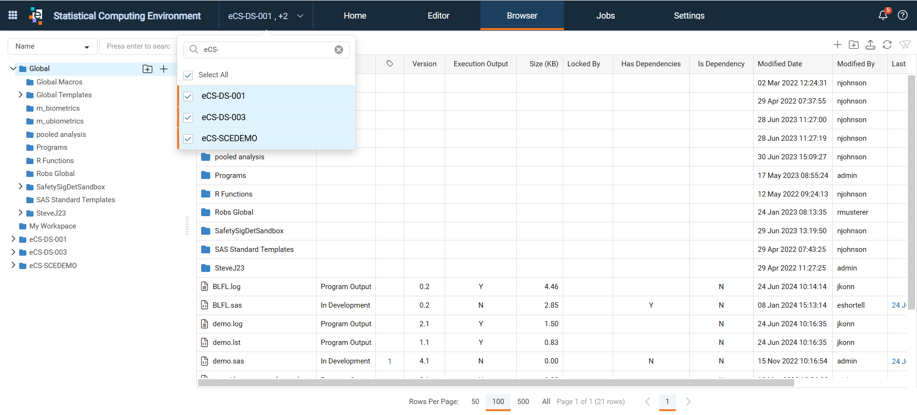Set rows per page to 500
The image size is (917, 415).
point(523,402)
